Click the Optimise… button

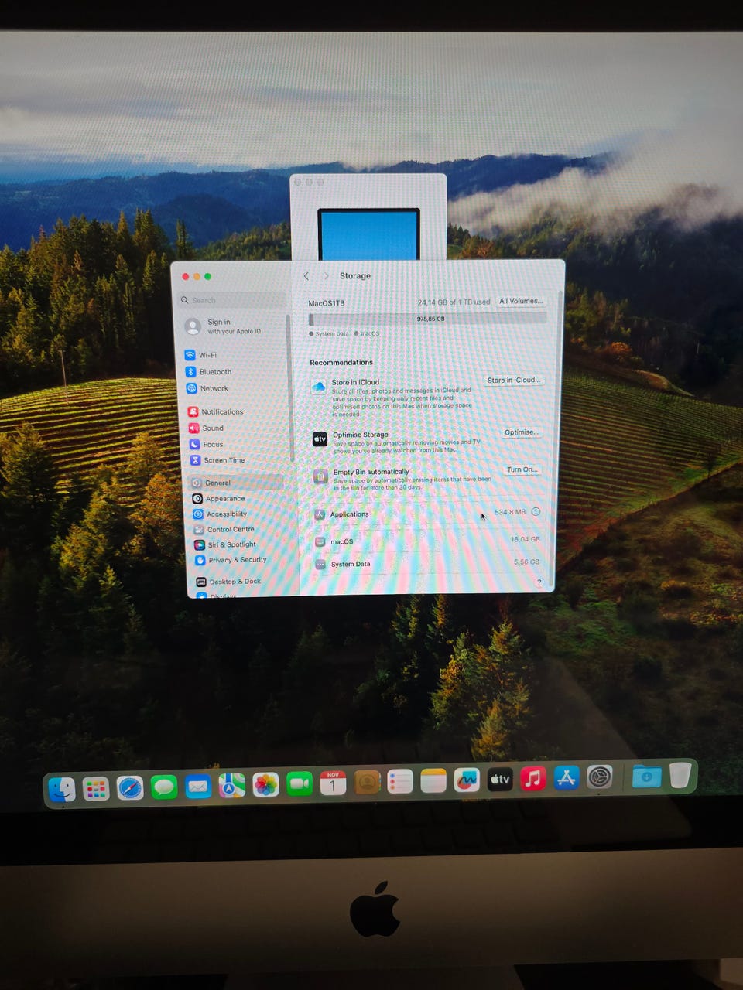522,432
